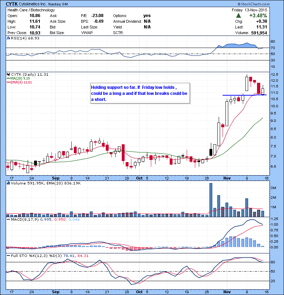Click the Options value yes

[x=147, y=16]
